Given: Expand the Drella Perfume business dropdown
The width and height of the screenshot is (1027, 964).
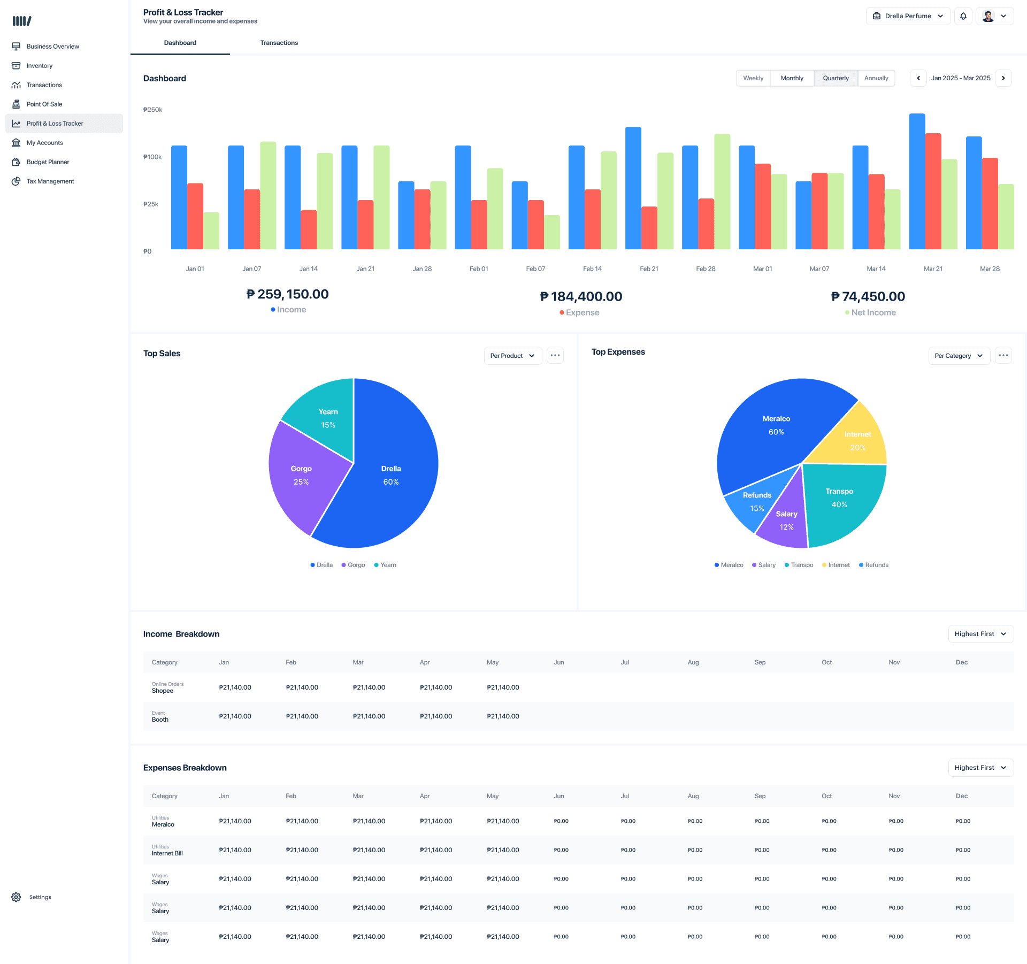Looking at the screenshot, I should pos(908,16).
